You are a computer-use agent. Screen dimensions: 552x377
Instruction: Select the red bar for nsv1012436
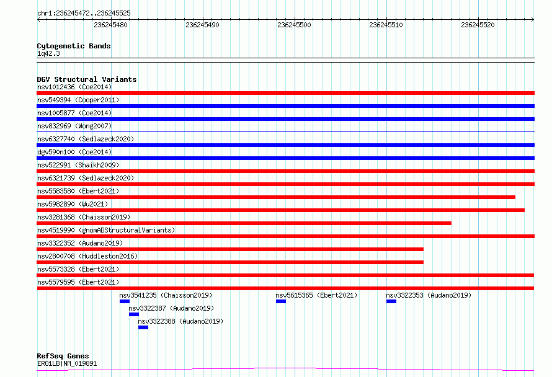[x=285, y=93]
